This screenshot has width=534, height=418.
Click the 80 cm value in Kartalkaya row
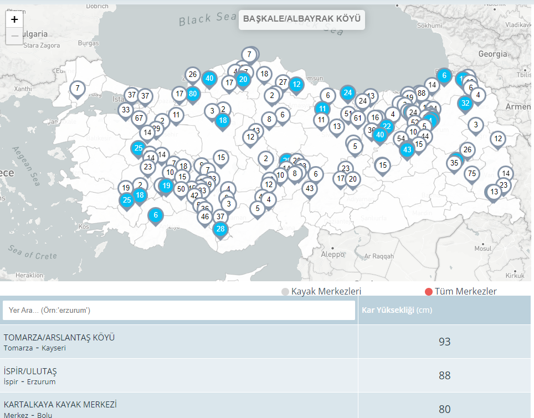444,409
